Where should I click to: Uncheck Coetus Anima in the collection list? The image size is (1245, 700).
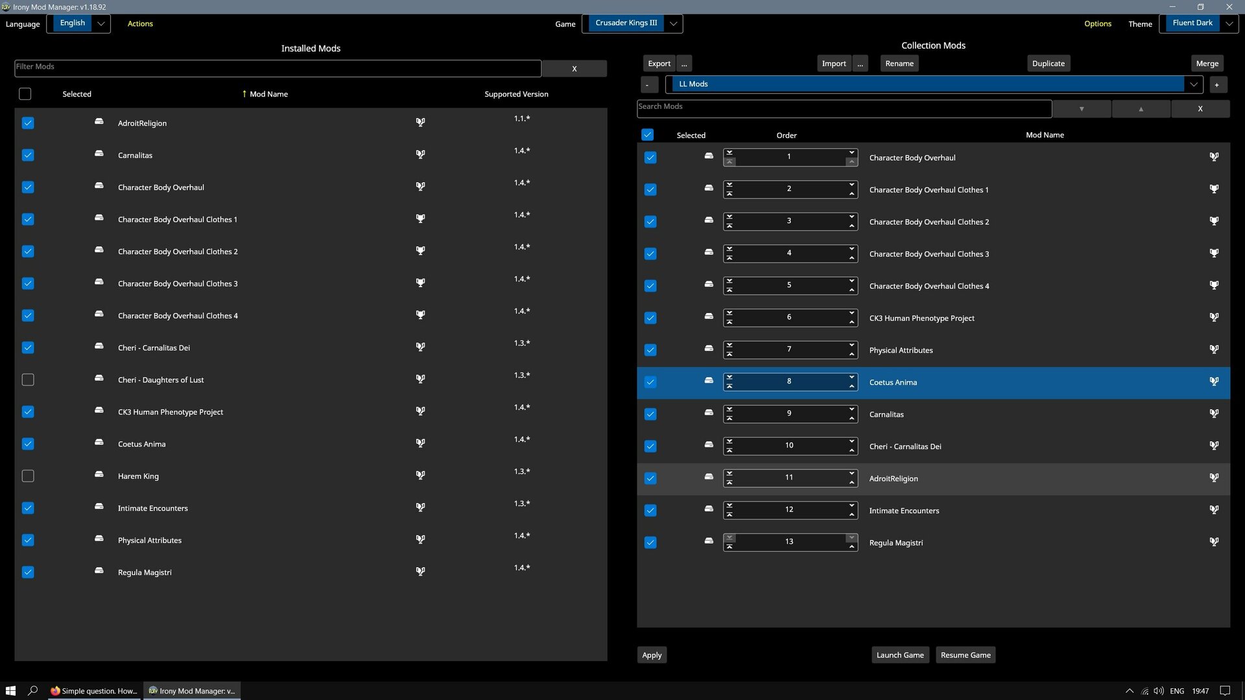tap(650, 382)
